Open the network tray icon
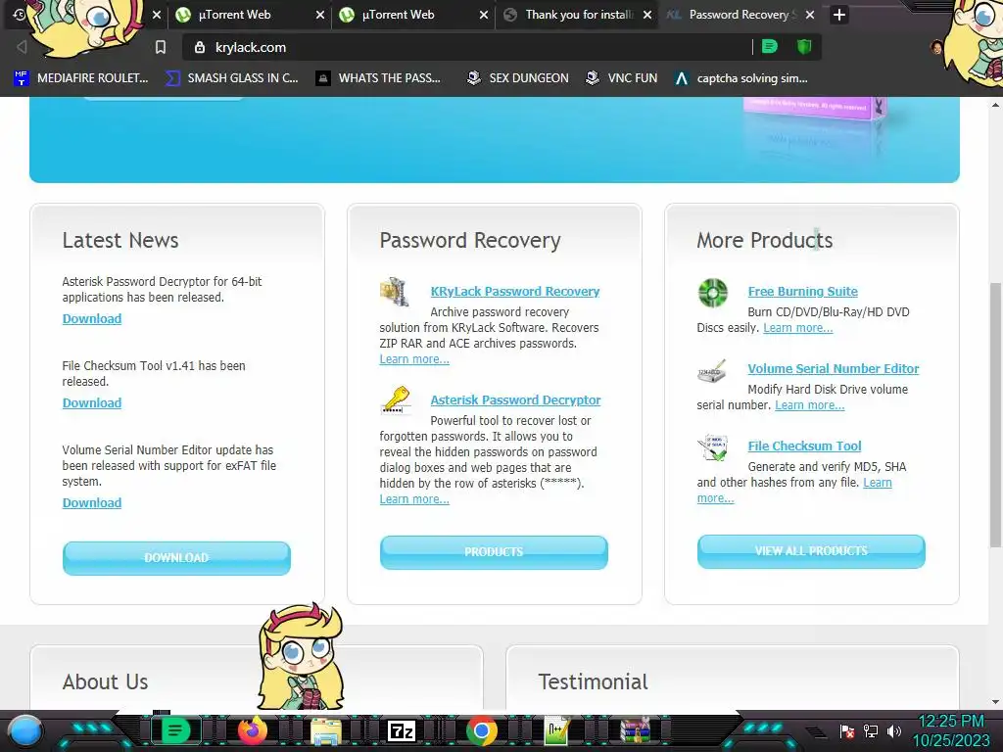 pyautogui.click(x=871, y=730)
